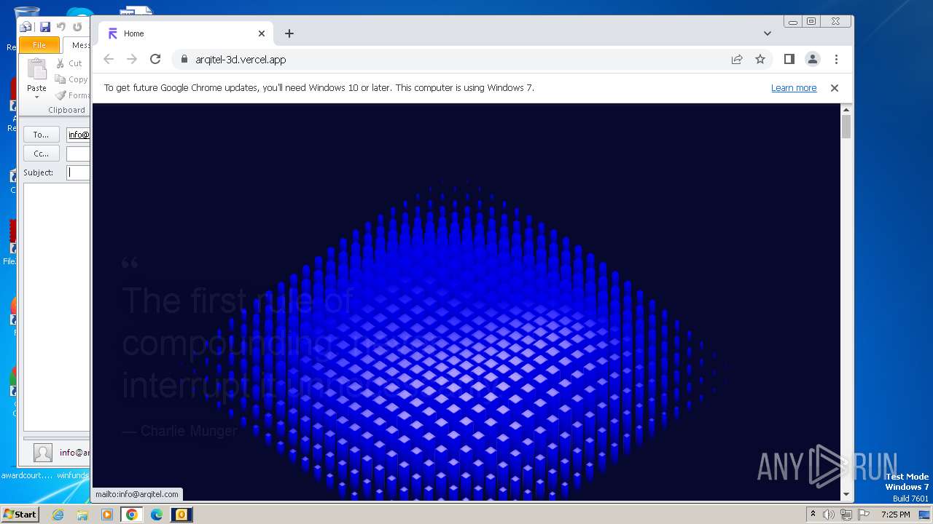Viewport: 933px width, 524px height.
Task: Click into the Cc field
Action: click(x=78, y=154)
